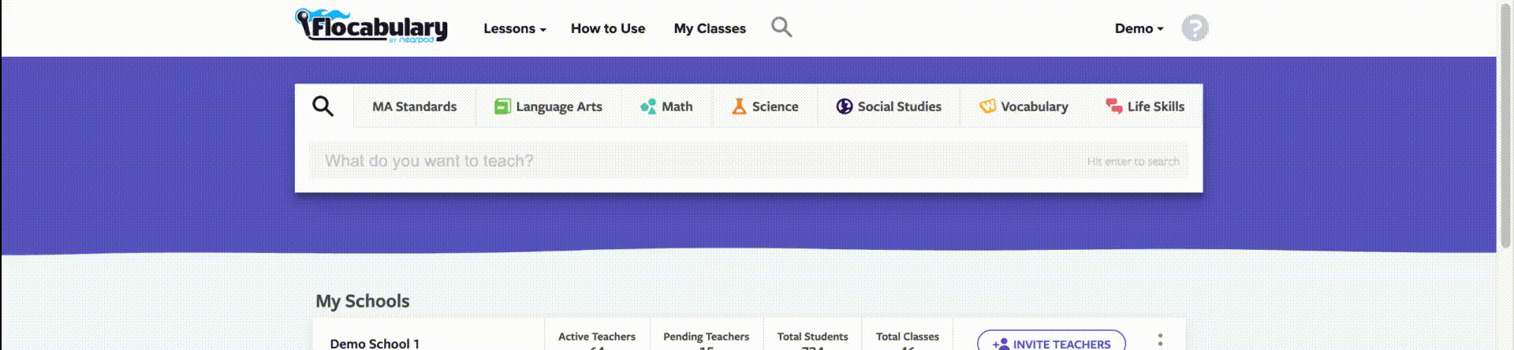Click the Math shapes icon
The image size is (1514, 350).
click(648, 106)
